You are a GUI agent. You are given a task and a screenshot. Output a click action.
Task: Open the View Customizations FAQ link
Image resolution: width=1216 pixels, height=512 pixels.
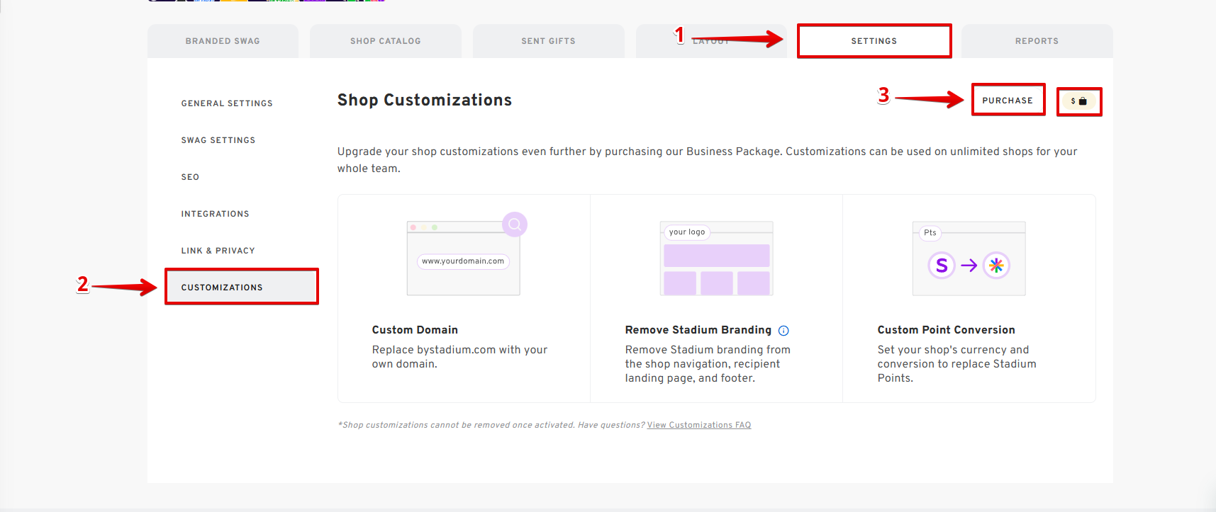click(x=698, y=425)
